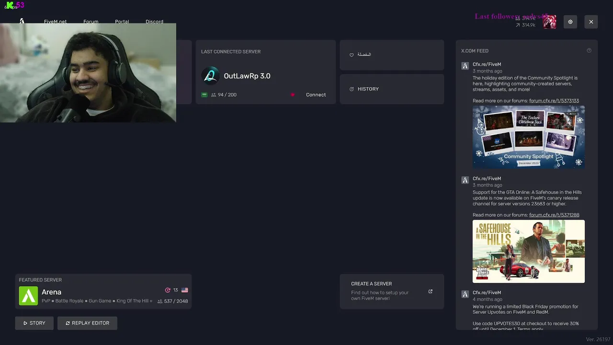This screenshot has height=345, width=613.
Task: Click the user avatar picture
Action: tap(550, 22)
